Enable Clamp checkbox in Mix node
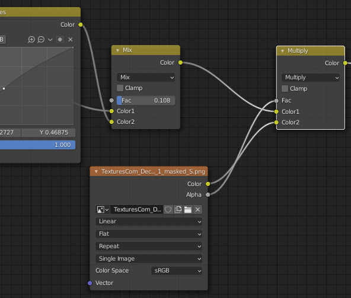351x298 pixels. coord(120,88)
